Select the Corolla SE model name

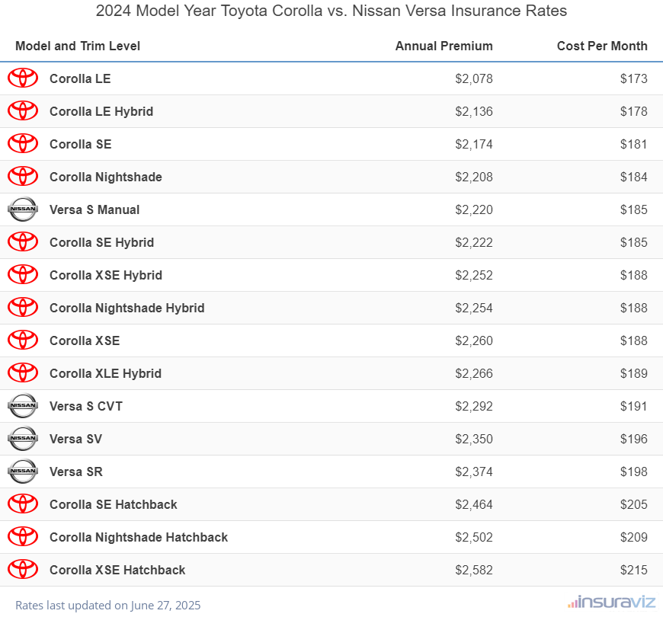(x=81, y=144)
